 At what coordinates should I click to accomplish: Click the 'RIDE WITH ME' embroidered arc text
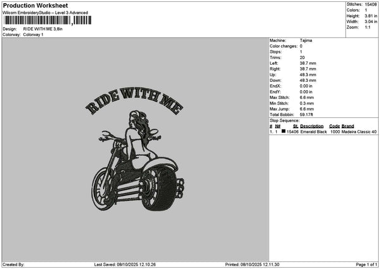[x=134, y=100]
